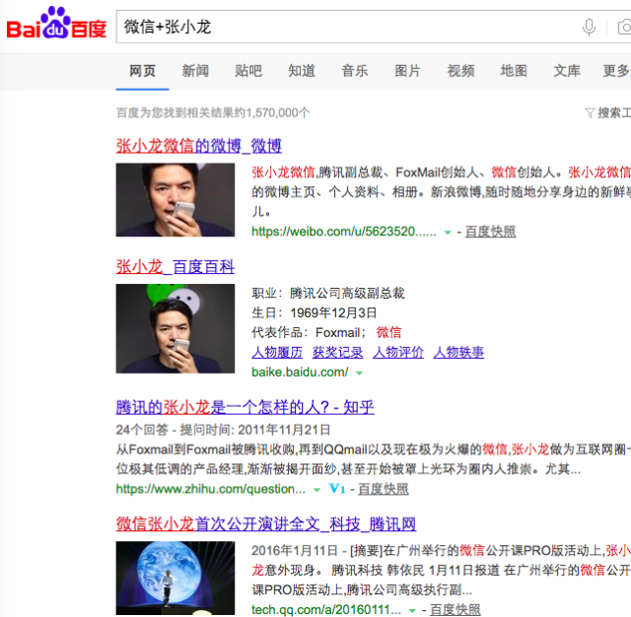
Task: Open 百度快照 for the Zhihu result
Action: tap(384, 489)
